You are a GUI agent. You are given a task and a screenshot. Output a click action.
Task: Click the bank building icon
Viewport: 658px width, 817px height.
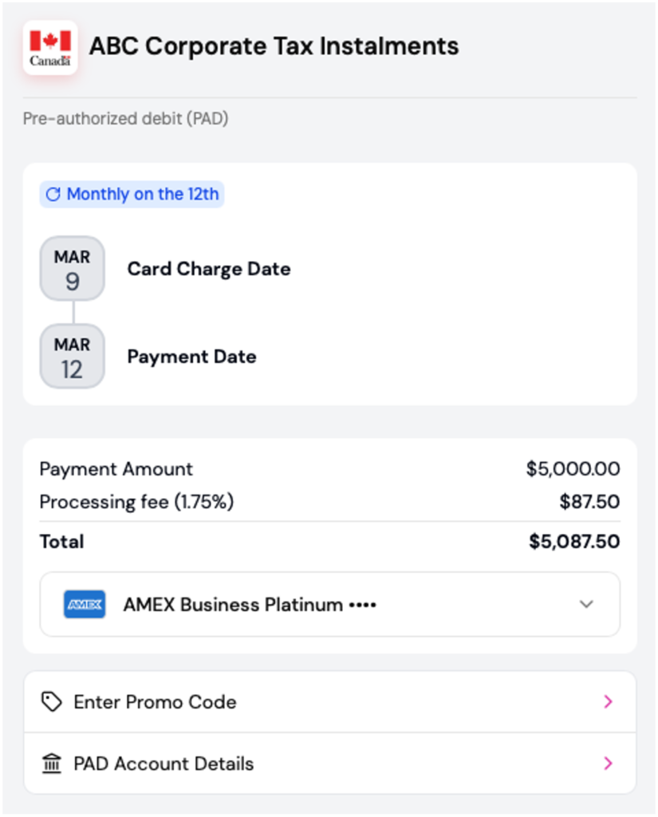coord(52,764)
